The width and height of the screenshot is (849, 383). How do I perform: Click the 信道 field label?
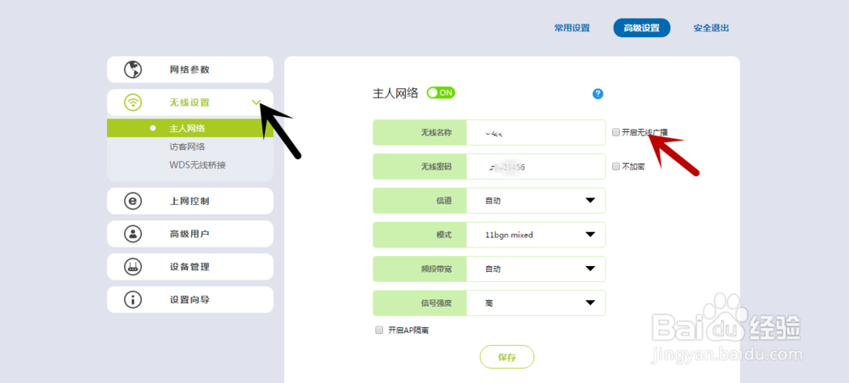[444, 201]
